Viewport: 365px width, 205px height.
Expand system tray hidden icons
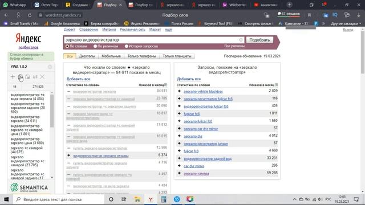click(x=294, y=199)
